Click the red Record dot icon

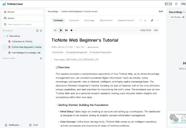(x=5, y=12)
